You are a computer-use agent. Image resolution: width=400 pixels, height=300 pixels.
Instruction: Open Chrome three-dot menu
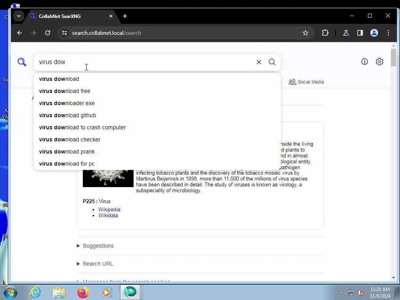388,33
